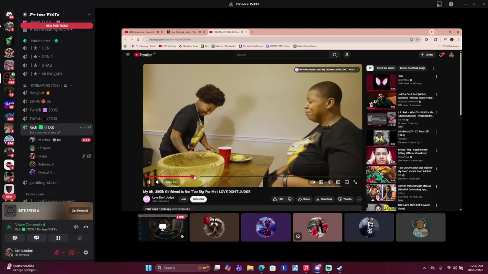This screenshot has height=274, width=488.
Task: Open Discord user settings gear
Action: (86, 252)
